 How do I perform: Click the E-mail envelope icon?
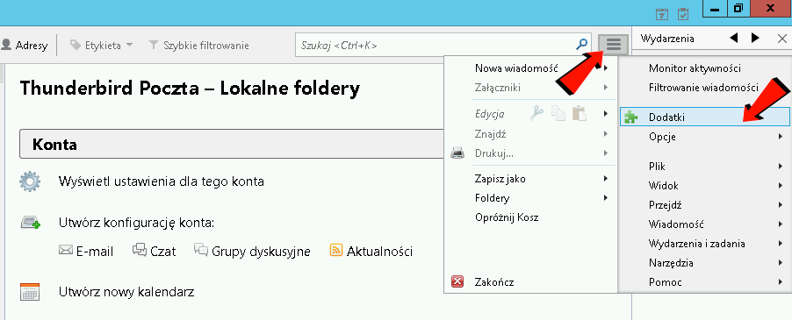coord(66,250)
